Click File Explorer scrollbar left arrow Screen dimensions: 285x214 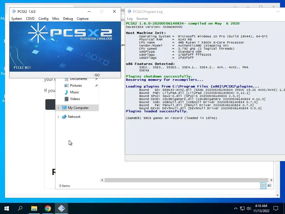click(102, 180)
